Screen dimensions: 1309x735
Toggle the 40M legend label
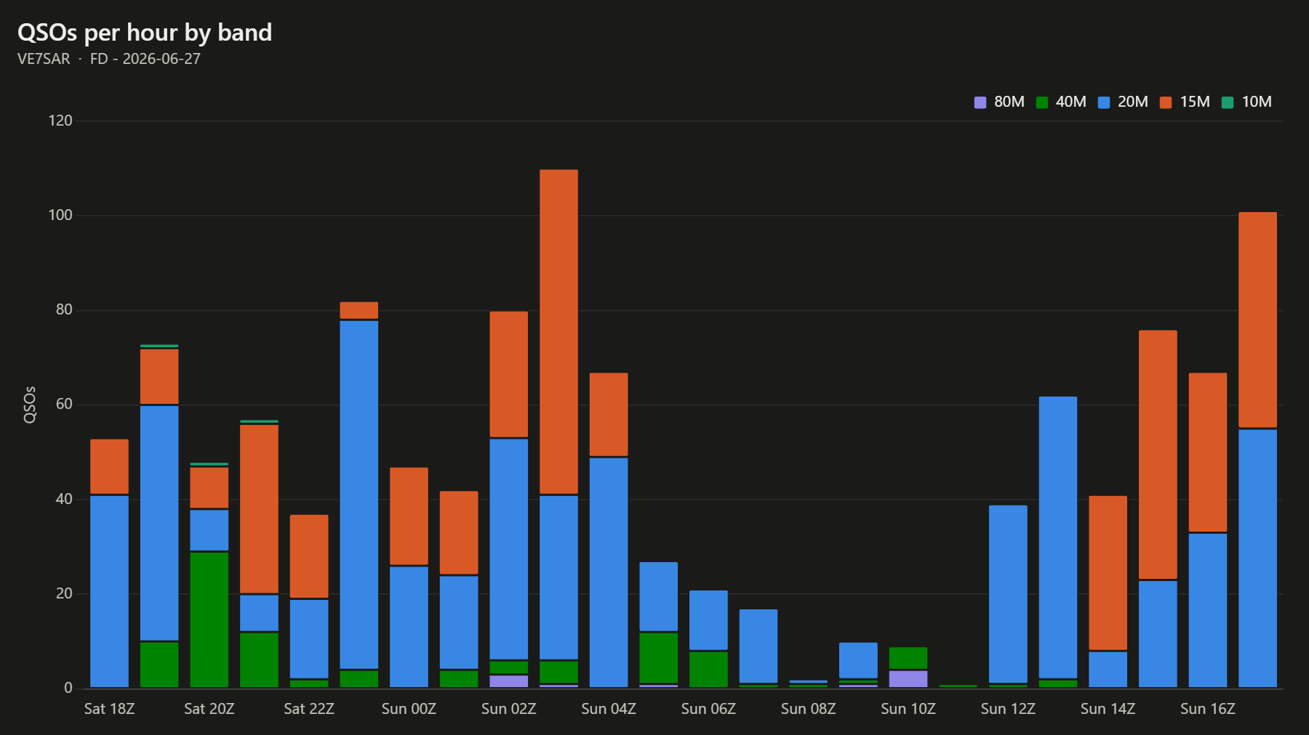click(x=1071, y=102)
